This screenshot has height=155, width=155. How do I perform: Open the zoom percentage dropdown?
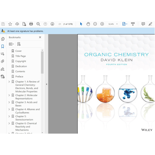tap(117, 24)
